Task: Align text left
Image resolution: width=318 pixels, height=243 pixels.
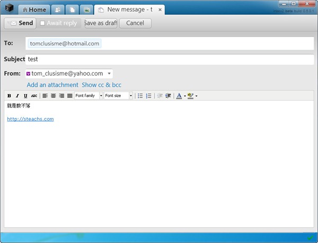Action: tap(45, 96)
